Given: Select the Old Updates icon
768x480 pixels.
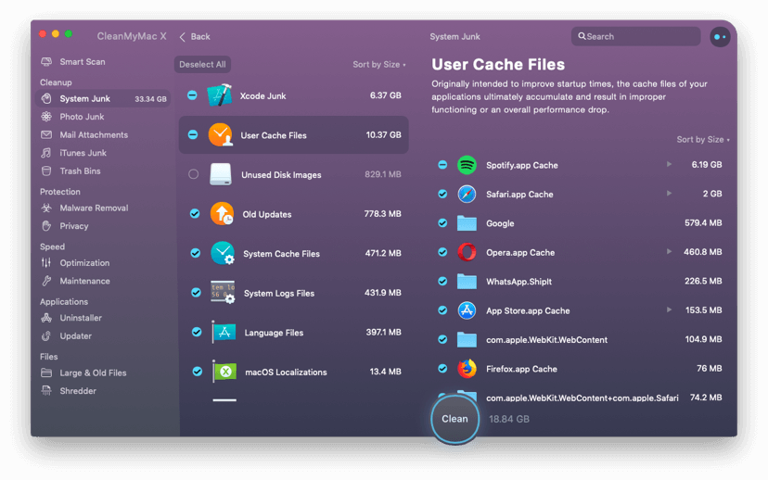Looking at the screenshot, I should coord(221,214).
